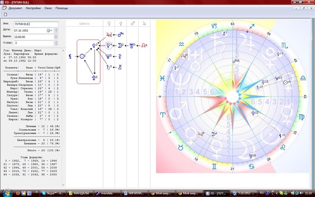
Task: Increase the time value with spinner up arrow
Action: click(56, 36)
